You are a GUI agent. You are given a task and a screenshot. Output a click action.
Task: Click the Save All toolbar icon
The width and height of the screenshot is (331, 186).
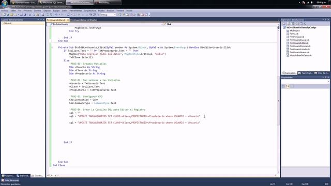pyautogui.click(x=25, y=15)
